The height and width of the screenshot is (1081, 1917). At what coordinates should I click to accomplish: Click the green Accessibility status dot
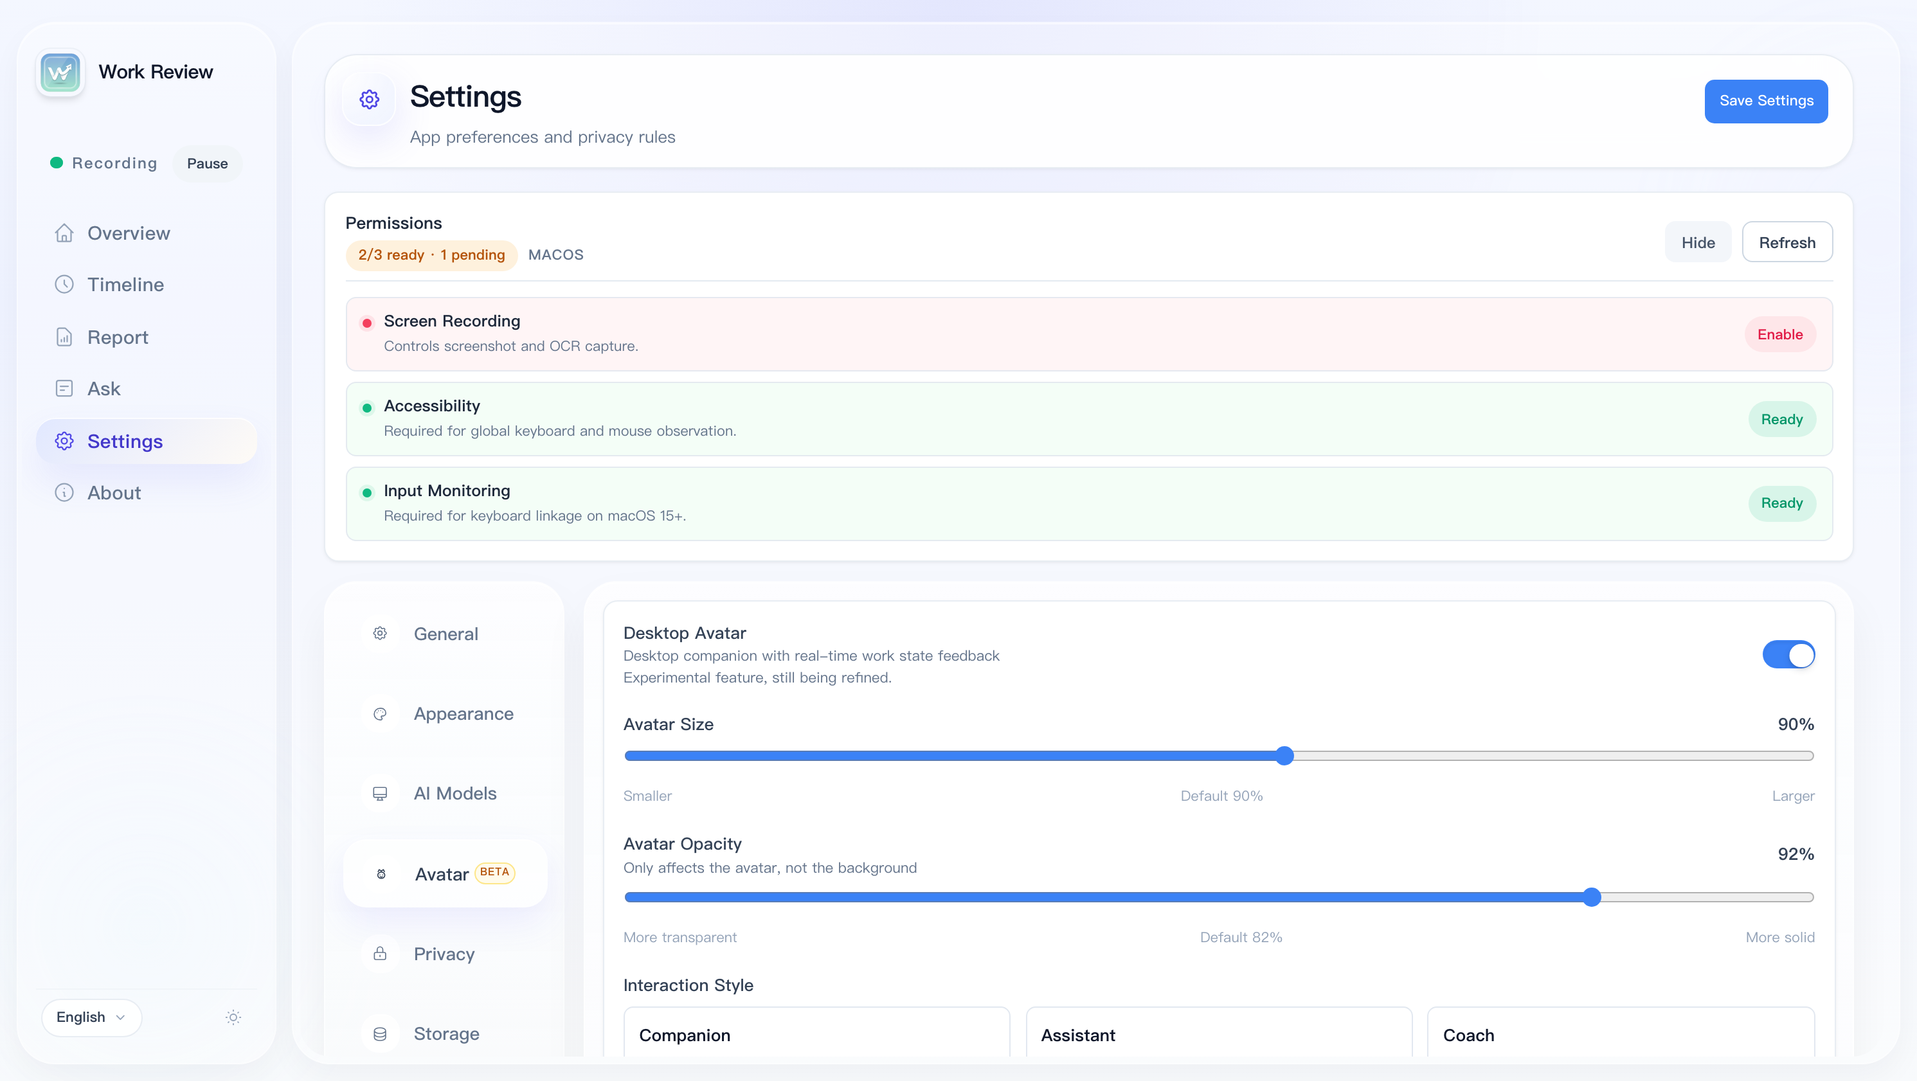(366, 407)
